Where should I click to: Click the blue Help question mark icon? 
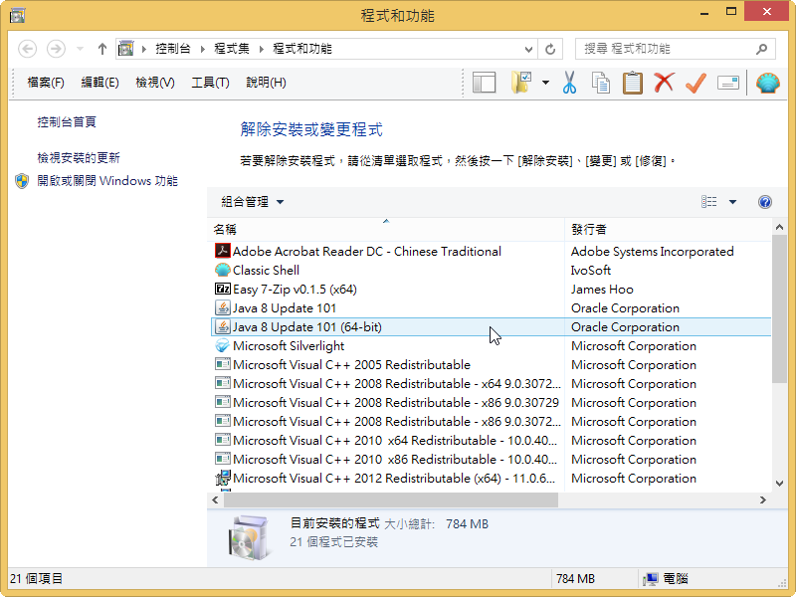click(765, 202)
